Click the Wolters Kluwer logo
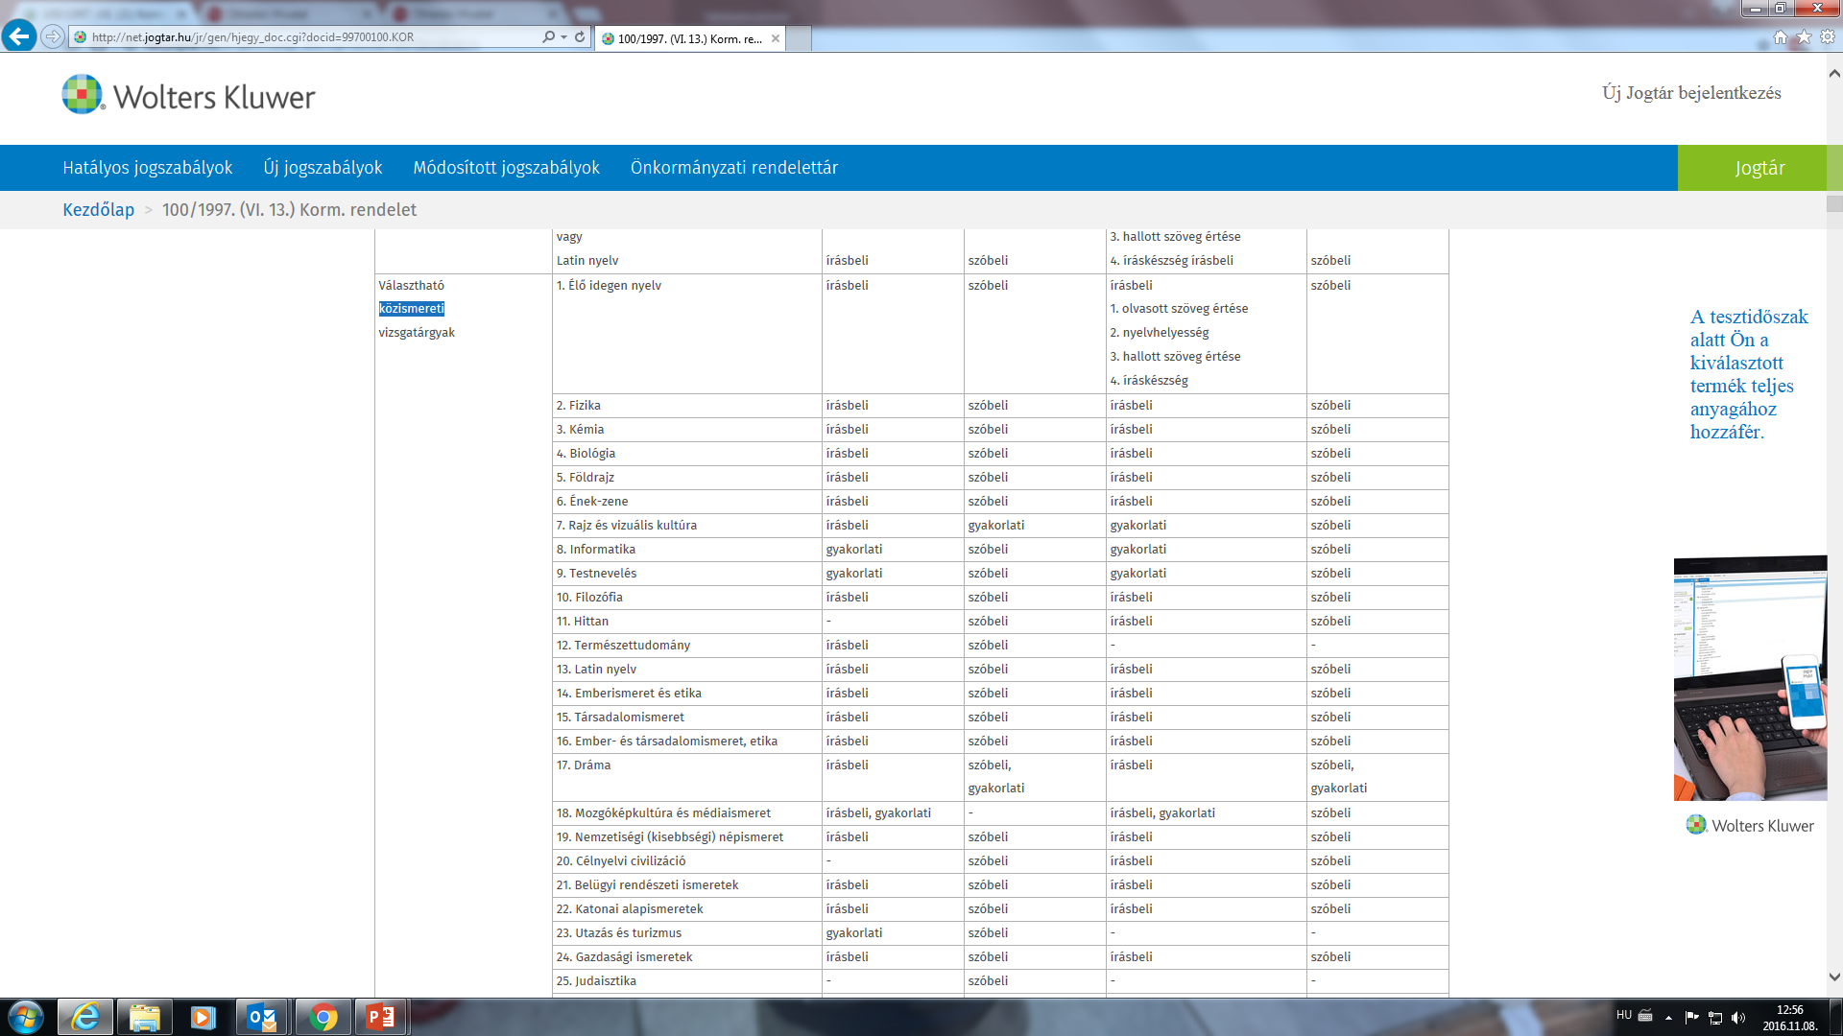The image size is (1843, 1036). coord(188,95)
